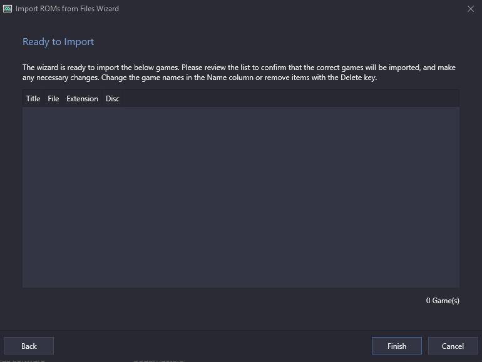482x362 pixels.
Task: Click the '0 Game(s)' count label
Action: (x=443, y=301)
